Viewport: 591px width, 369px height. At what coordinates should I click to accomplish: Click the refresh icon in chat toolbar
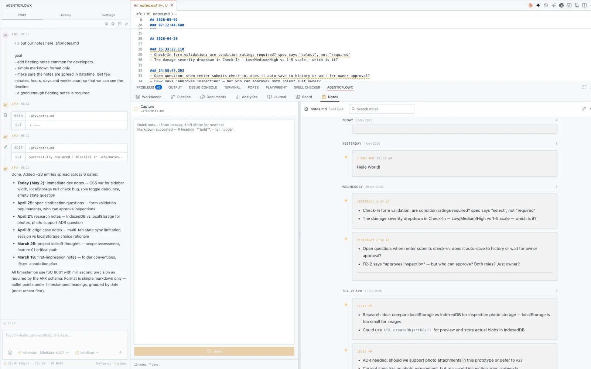[126, 24]
